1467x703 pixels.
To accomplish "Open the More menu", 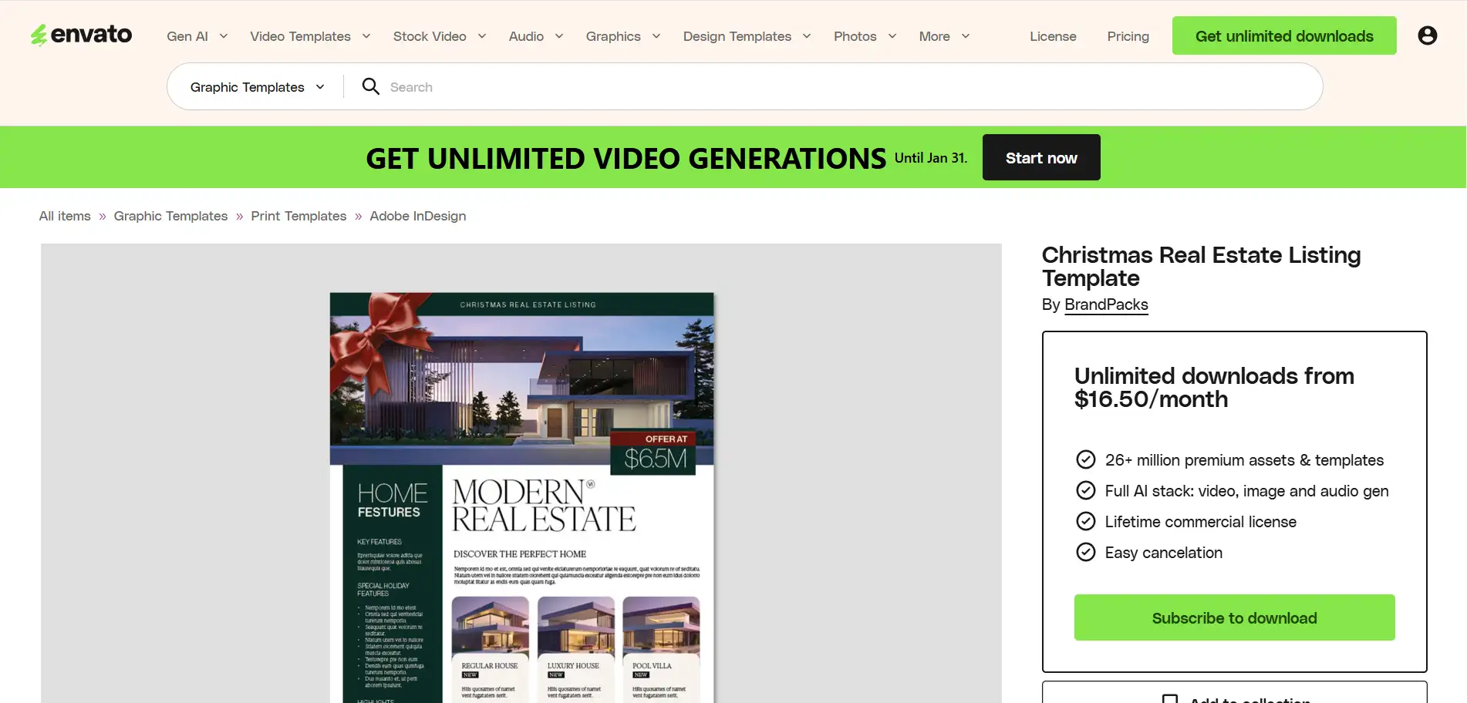I will [943, 36].
